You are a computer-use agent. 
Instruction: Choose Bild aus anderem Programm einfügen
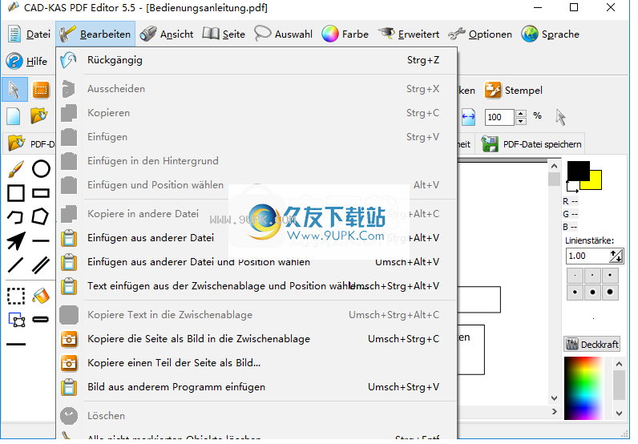[x=256, y=387]
